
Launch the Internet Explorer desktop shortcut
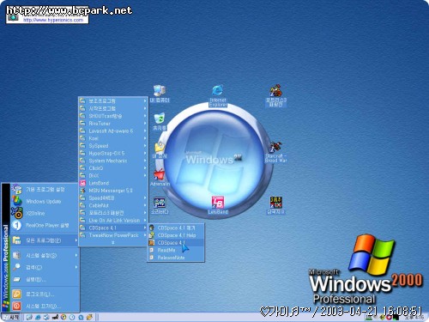[218, 96]
